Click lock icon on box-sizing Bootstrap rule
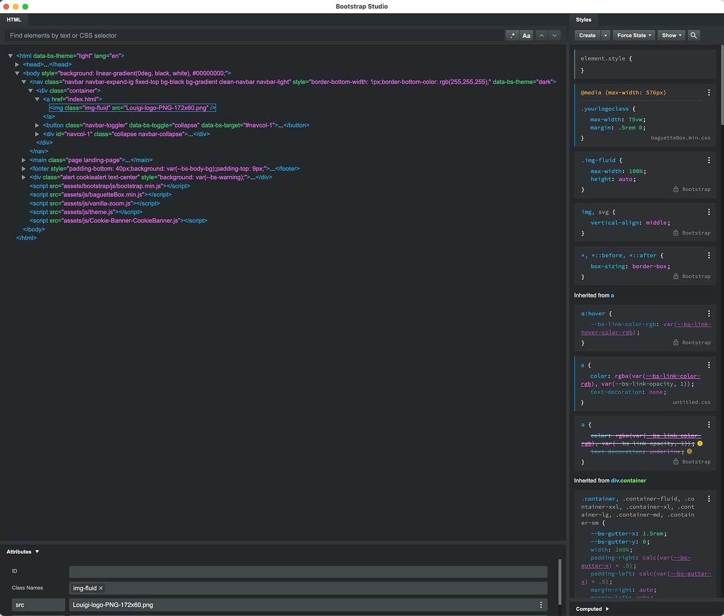724x616 pixels. click(x=675, y=277)
